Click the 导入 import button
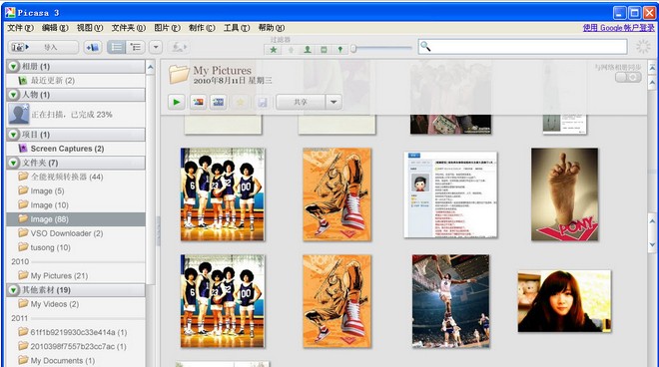 click(43, 47)
